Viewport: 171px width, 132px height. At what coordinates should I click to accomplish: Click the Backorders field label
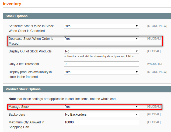(17, 115)
